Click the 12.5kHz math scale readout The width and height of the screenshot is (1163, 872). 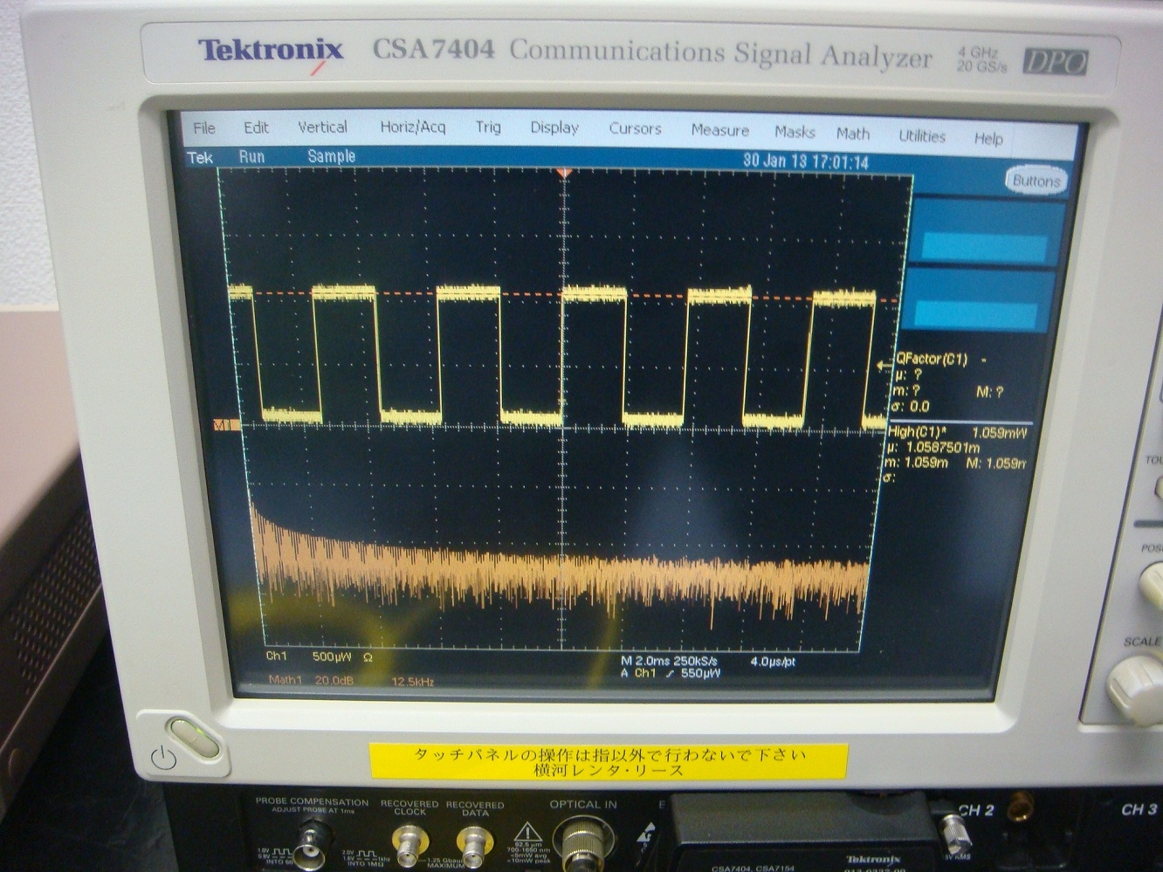(x=412, y=682)
